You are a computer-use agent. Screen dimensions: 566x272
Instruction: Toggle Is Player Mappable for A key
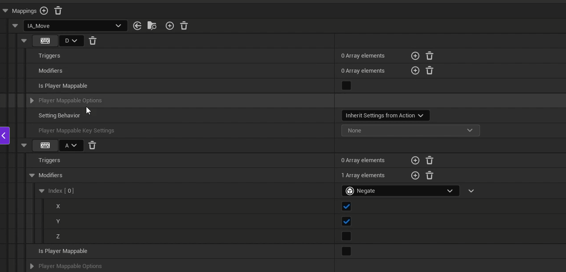347,251
